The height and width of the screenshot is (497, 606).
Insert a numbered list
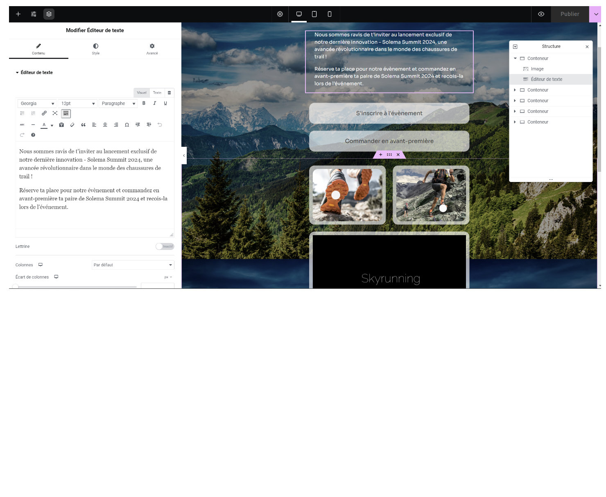33,113
